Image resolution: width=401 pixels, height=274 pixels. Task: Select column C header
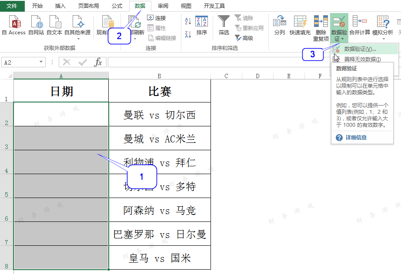click(226, 76)
